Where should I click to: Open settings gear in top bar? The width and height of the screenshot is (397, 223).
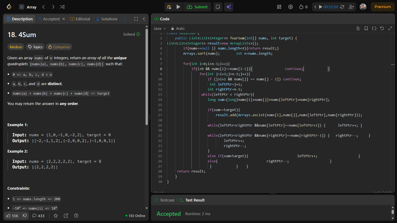(x=290, y=7)
